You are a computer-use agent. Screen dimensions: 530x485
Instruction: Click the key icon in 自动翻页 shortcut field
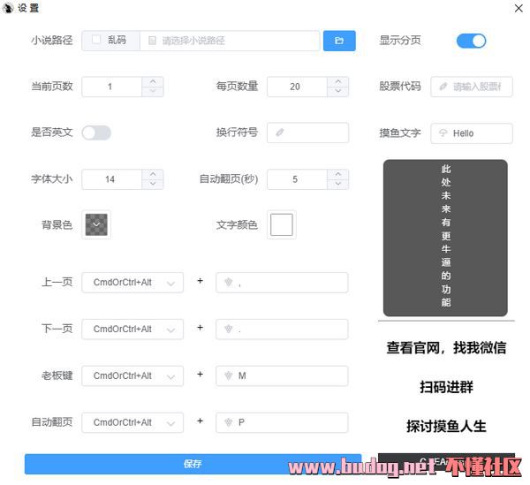(x=229, y=422)
